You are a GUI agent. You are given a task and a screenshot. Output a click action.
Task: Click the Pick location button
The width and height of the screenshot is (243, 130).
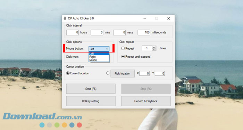point(123,74)
